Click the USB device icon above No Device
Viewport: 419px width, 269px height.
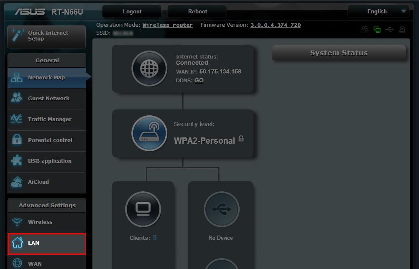222,209
